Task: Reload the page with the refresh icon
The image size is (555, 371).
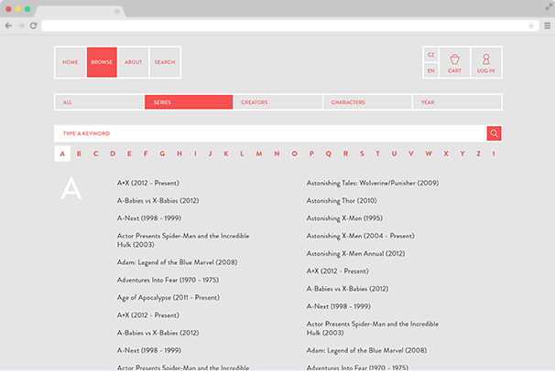Action: click(x=33, y=26)
